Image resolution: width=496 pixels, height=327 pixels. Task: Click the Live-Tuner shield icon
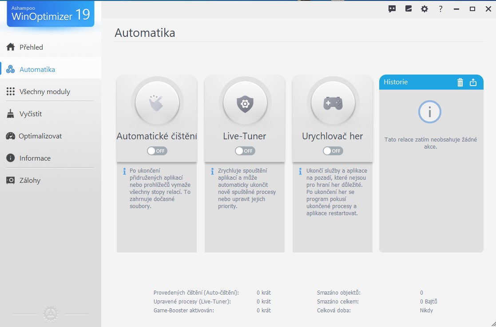245,103
